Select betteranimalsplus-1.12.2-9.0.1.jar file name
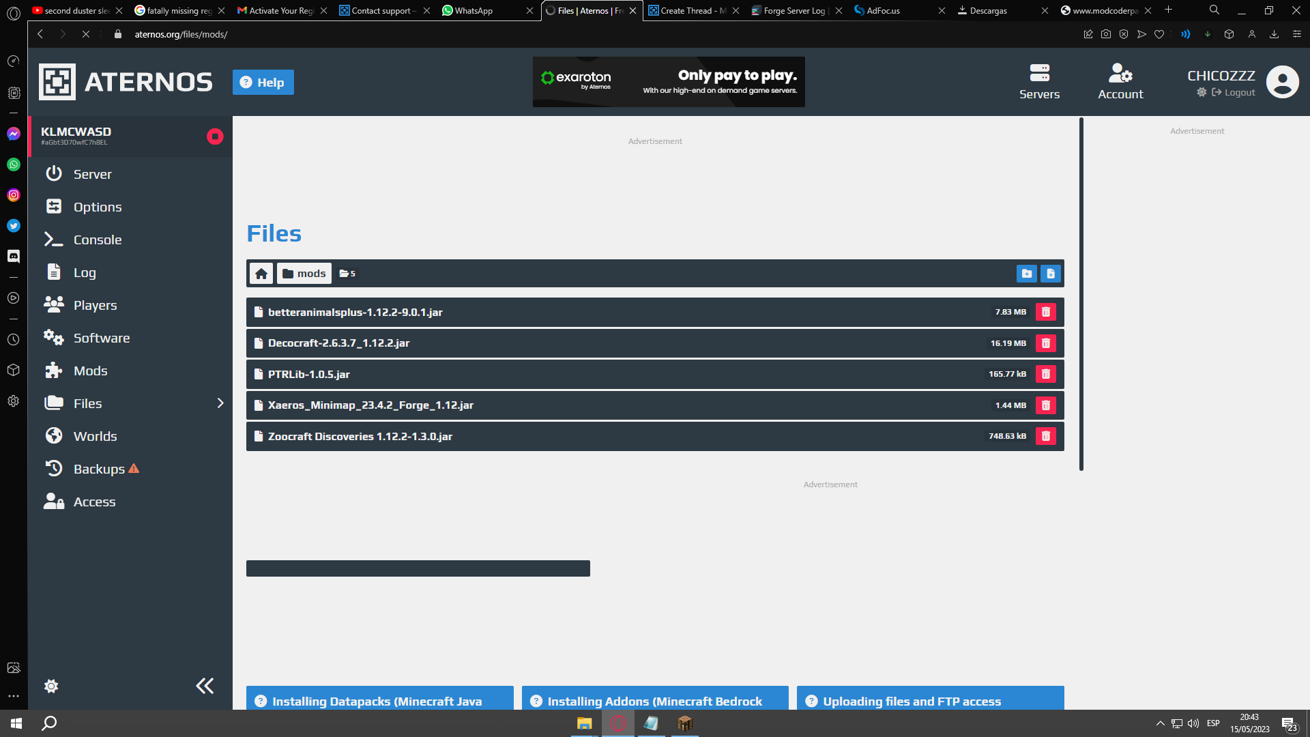The image size is (1310, 737). [x=355, y=312]
